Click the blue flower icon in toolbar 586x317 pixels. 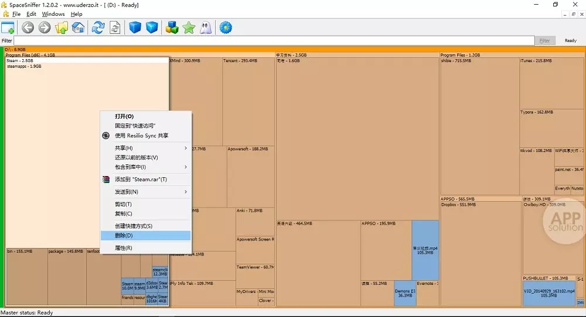coord(225,27)
